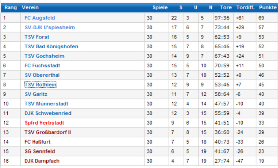Click the Punkte column header
This screenshot has height=168, width=278.
pos(267,8)
